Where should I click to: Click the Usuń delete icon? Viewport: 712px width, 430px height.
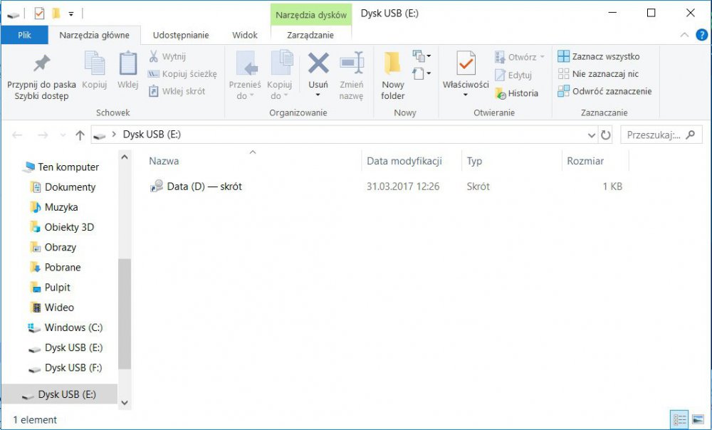point(318,64)
